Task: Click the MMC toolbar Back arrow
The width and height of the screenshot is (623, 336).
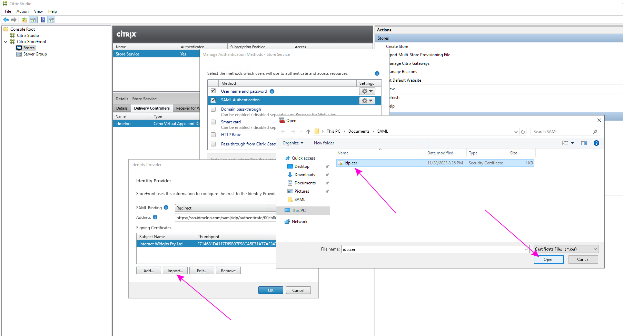Action: [x=6, y=20]
